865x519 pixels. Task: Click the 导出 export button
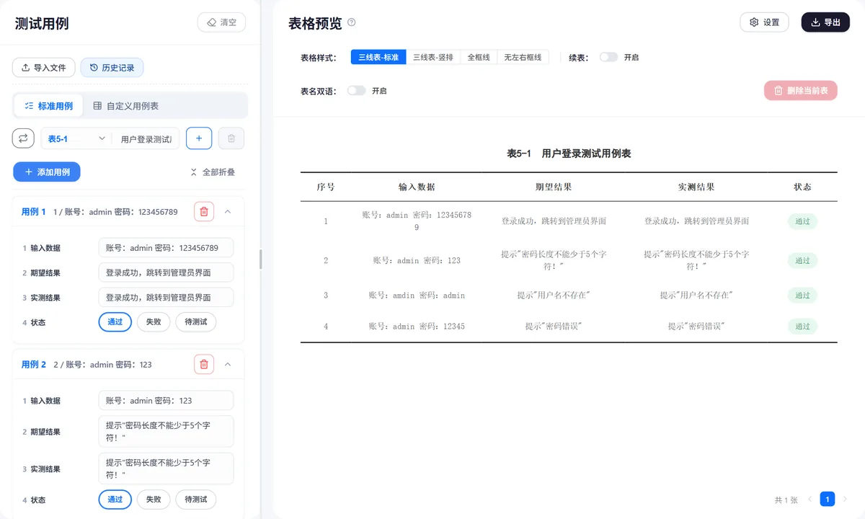(825, 22)
